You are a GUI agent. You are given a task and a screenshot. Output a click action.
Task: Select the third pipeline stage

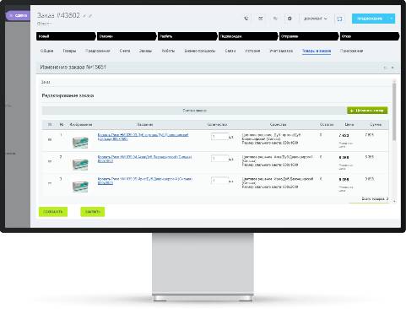[187, 36]
